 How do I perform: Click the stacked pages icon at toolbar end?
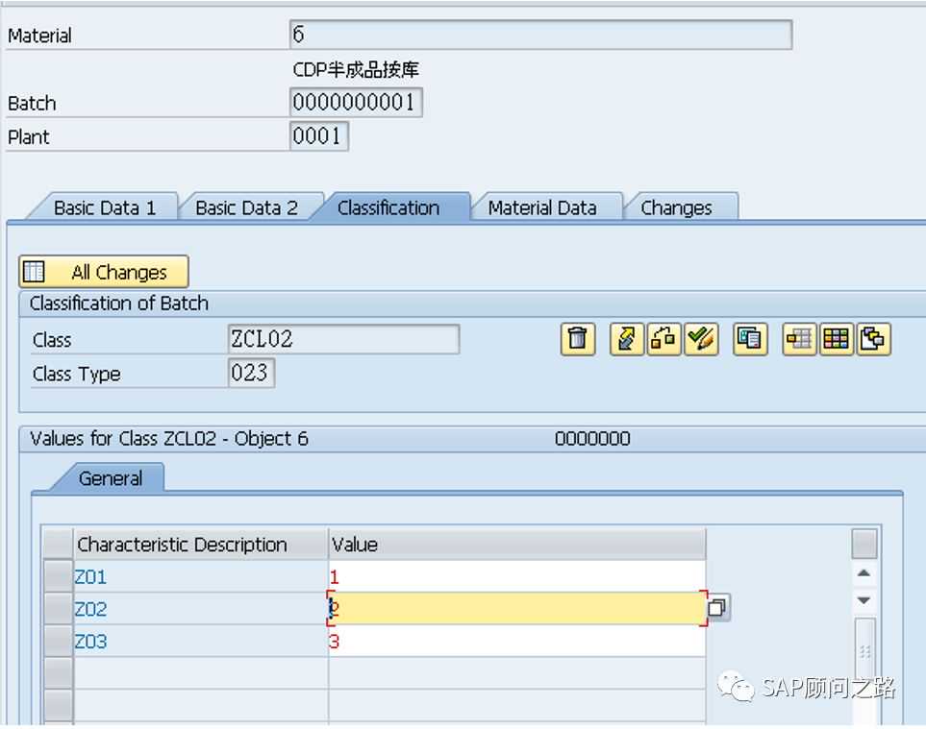873,339
